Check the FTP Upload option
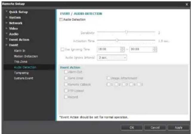191x134 pixels. pyautogui.click(x=66, y=91)
